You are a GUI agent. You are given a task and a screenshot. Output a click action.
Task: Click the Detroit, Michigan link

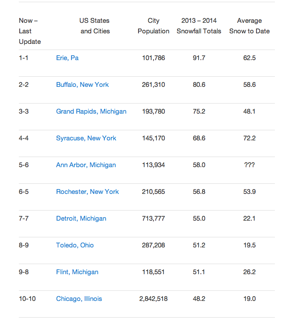coord(81,218)
